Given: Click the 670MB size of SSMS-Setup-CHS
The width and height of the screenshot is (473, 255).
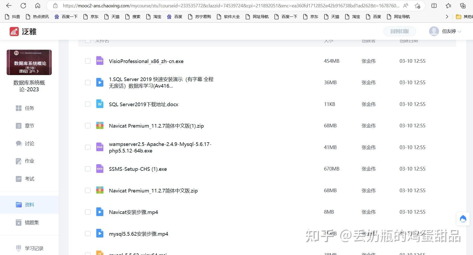Looking at the screenshot, I should 331,169.
